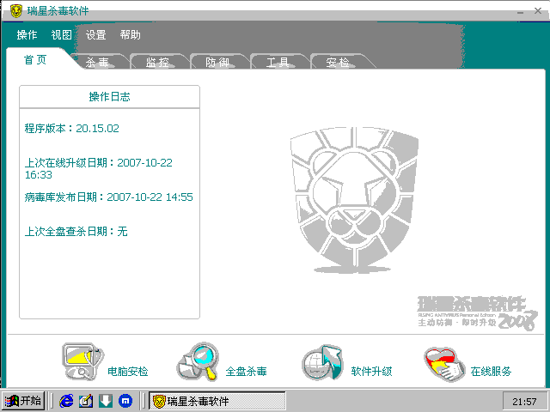Open the 开始 Start menu

[x=23, y=401]
